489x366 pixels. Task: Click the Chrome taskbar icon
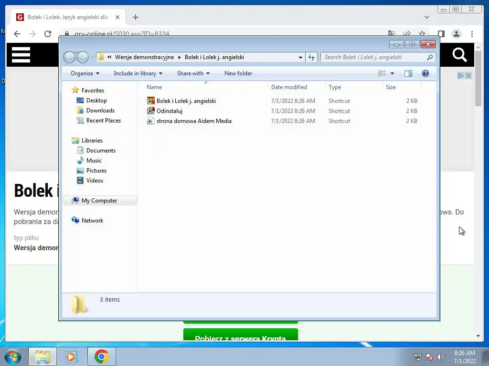(x=101, y=356)
